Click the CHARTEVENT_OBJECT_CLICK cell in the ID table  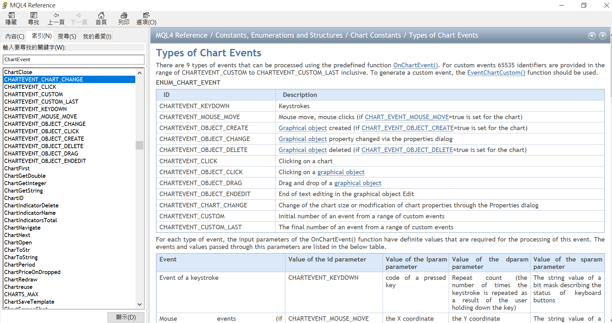coord(216,172)
